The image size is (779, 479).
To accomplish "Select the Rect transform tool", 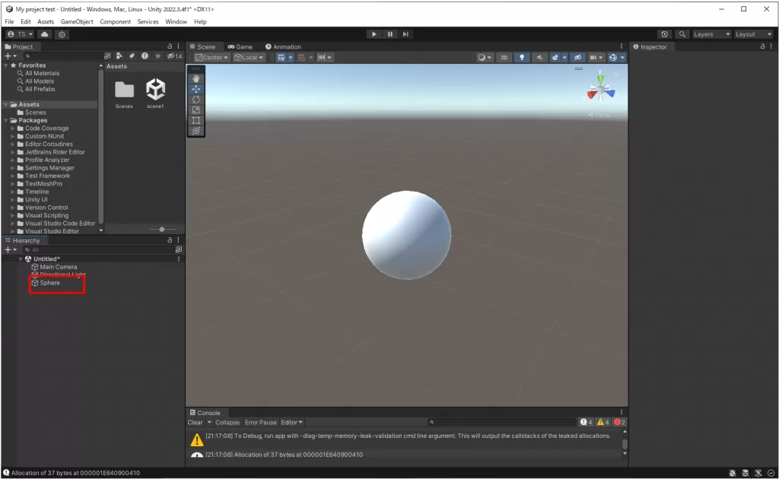I will click(x=196, y=120).
